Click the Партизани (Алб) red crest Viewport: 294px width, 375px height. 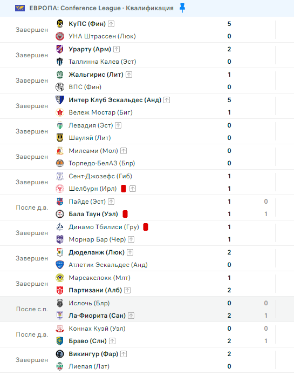[x=60, y=290]
